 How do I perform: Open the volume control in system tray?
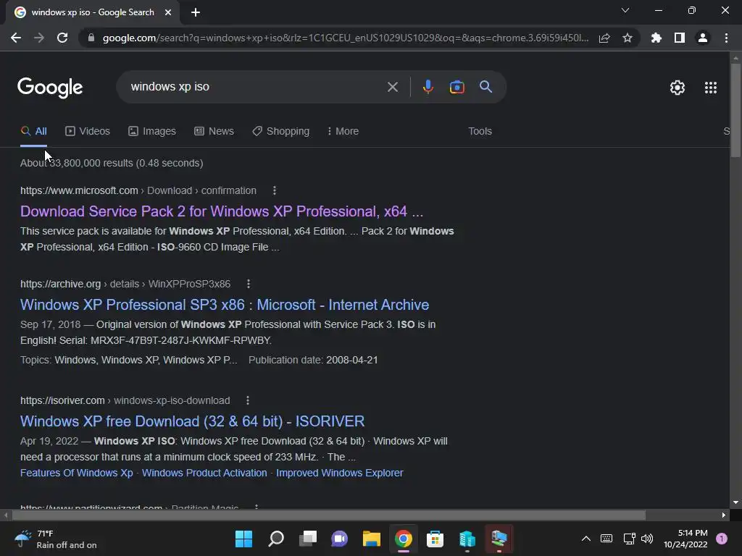[x=647, y=539]
